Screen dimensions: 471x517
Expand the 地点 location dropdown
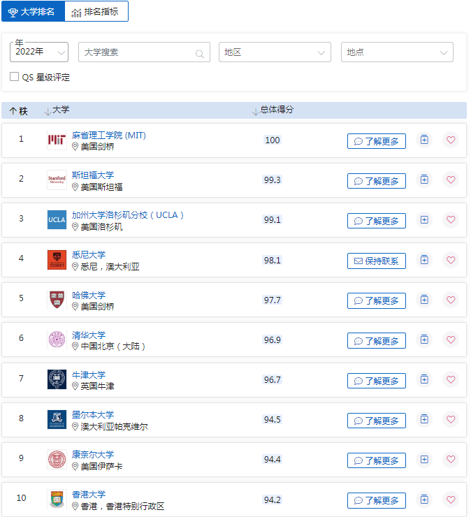(x=397, y=52)
